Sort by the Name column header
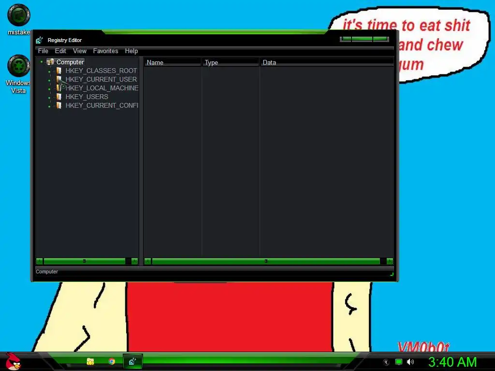This screenshot has width=495, height=371. [x=173, y=62]
